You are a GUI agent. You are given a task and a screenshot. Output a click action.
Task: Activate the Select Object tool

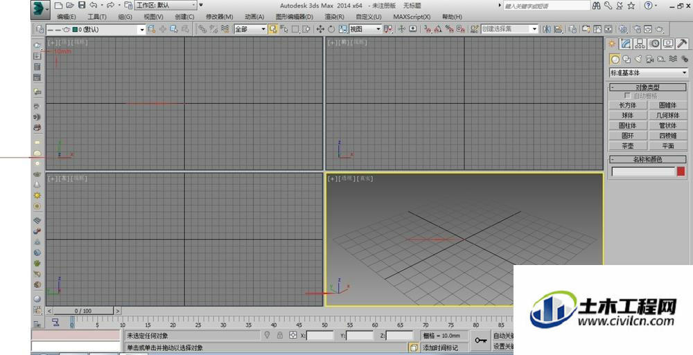point(272,29)
